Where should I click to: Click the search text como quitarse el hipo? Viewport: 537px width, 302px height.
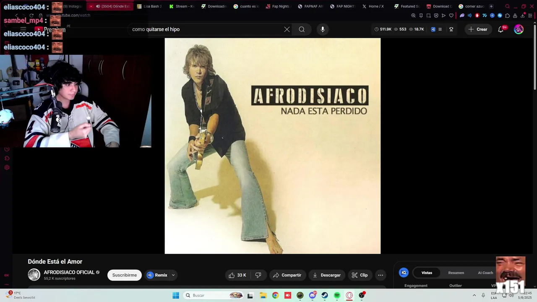156,29
